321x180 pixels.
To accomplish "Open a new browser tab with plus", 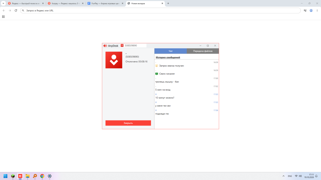I will (168, 4).
